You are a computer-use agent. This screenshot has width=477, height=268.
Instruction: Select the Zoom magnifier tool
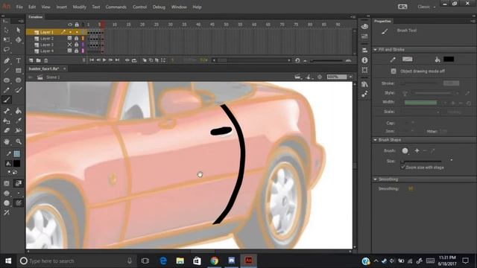(18, 141)
